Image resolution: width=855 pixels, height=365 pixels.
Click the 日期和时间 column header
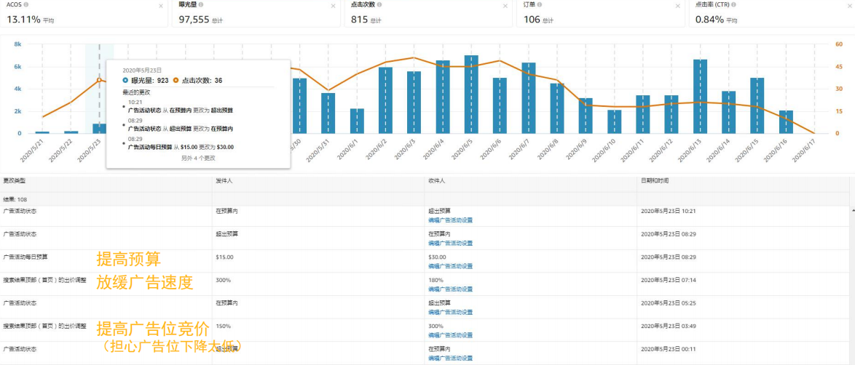pos(655,180)
